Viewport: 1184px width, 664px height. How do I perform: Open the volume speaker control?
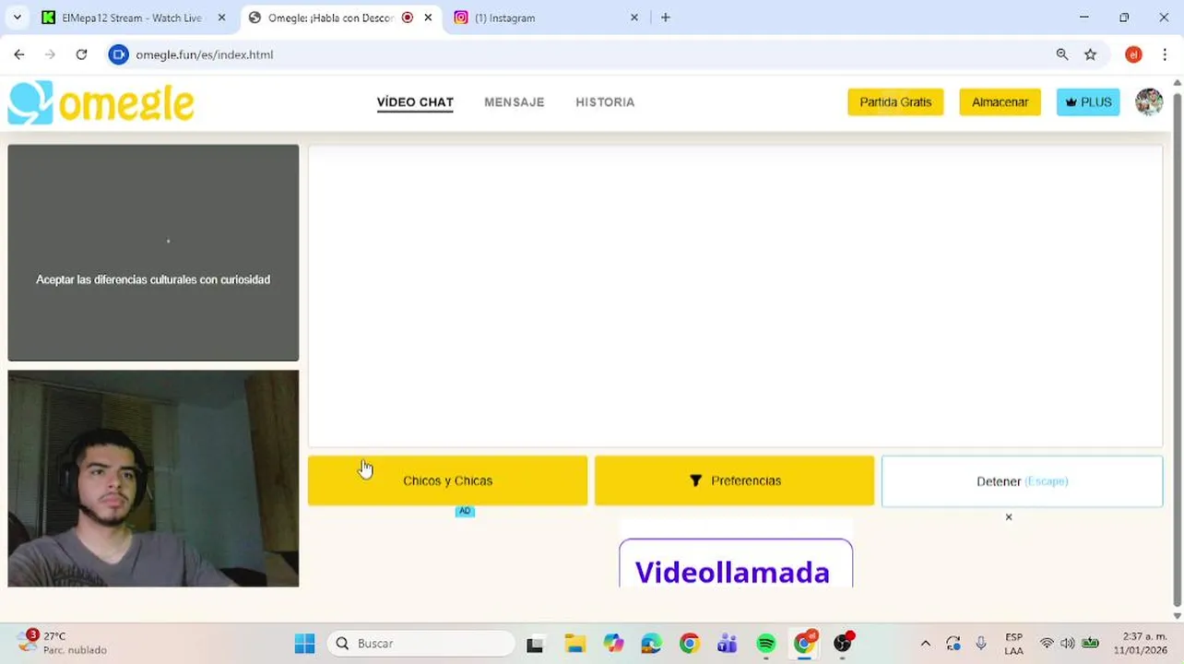click(1068, 644)
